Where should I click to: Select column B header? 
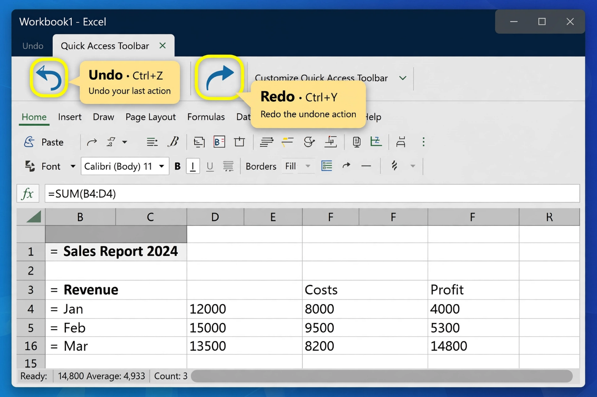(x=80, y=217)
